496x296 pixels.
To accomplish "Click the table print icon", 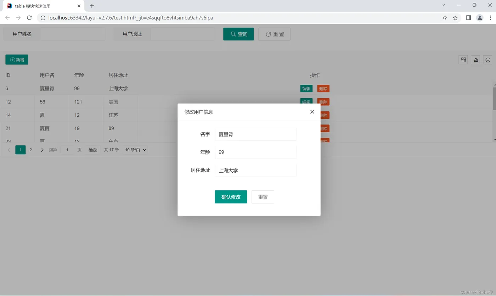I will point(488,60).
